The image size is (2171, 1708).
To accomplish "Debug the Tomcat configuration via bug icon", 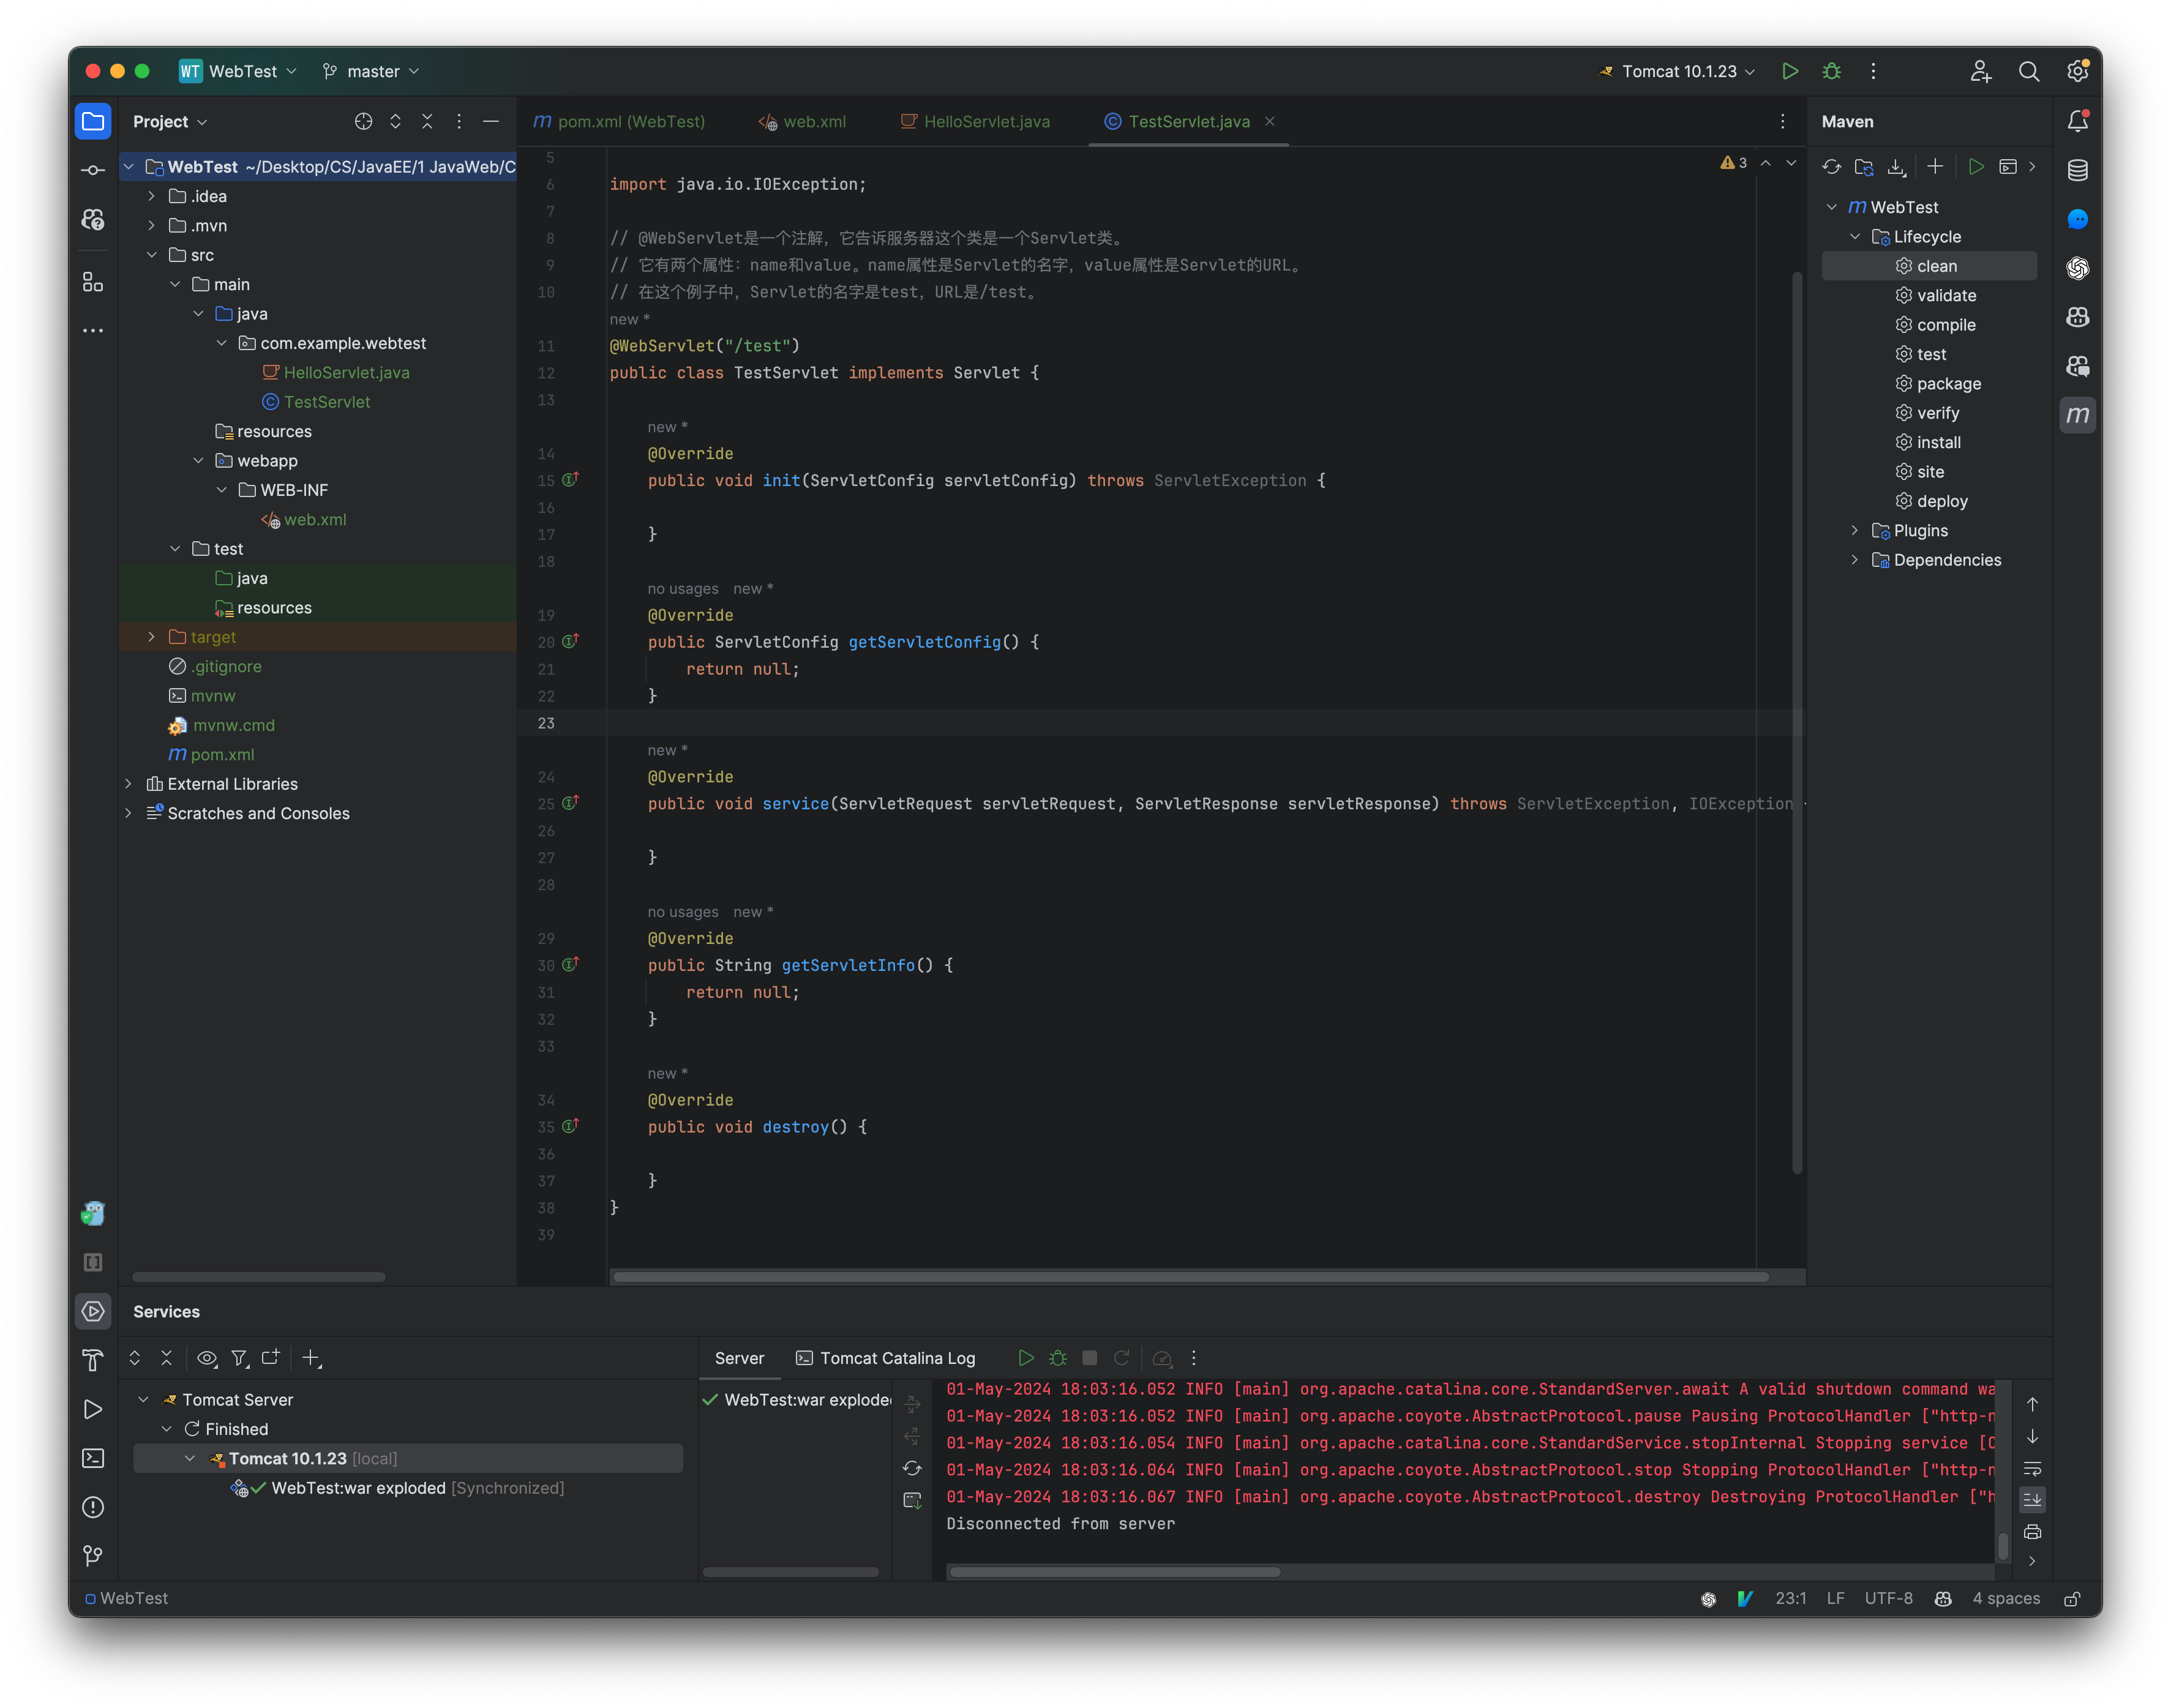I will tap(1831, 71).
